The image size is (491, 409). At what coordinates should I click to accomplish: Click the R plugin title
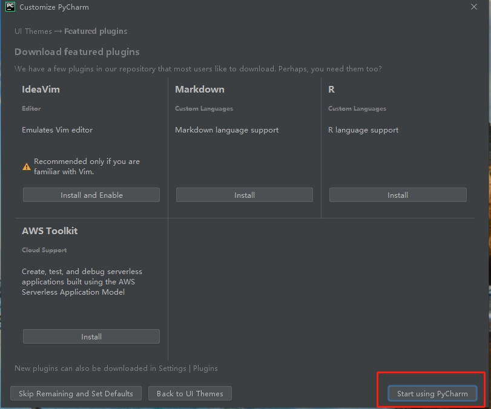pyautogui.click(x=331, y=90)
